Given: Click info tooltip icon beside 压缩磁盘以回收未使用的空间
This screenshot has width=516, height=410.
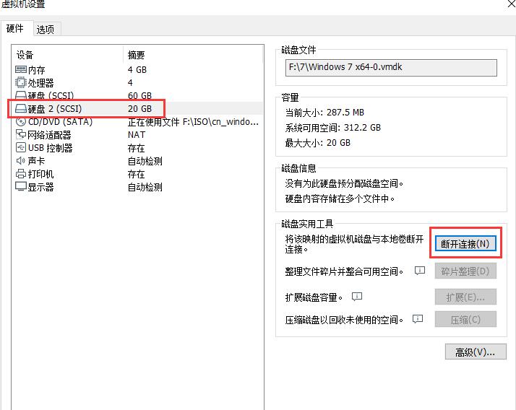Looking at the screenshot, I should click(417, 319).
